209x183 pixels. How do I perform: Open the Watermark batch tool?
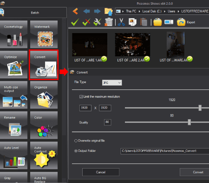tap(44, 34)
